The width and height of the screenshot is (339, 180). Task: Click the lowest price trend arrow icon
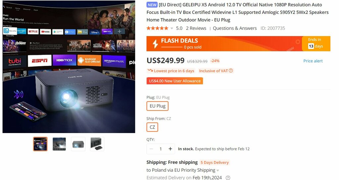[x=150, y=70]
